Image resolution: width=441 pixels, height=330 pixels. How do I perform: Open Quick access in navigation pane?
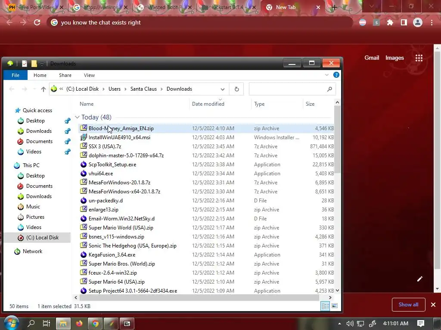37,110
